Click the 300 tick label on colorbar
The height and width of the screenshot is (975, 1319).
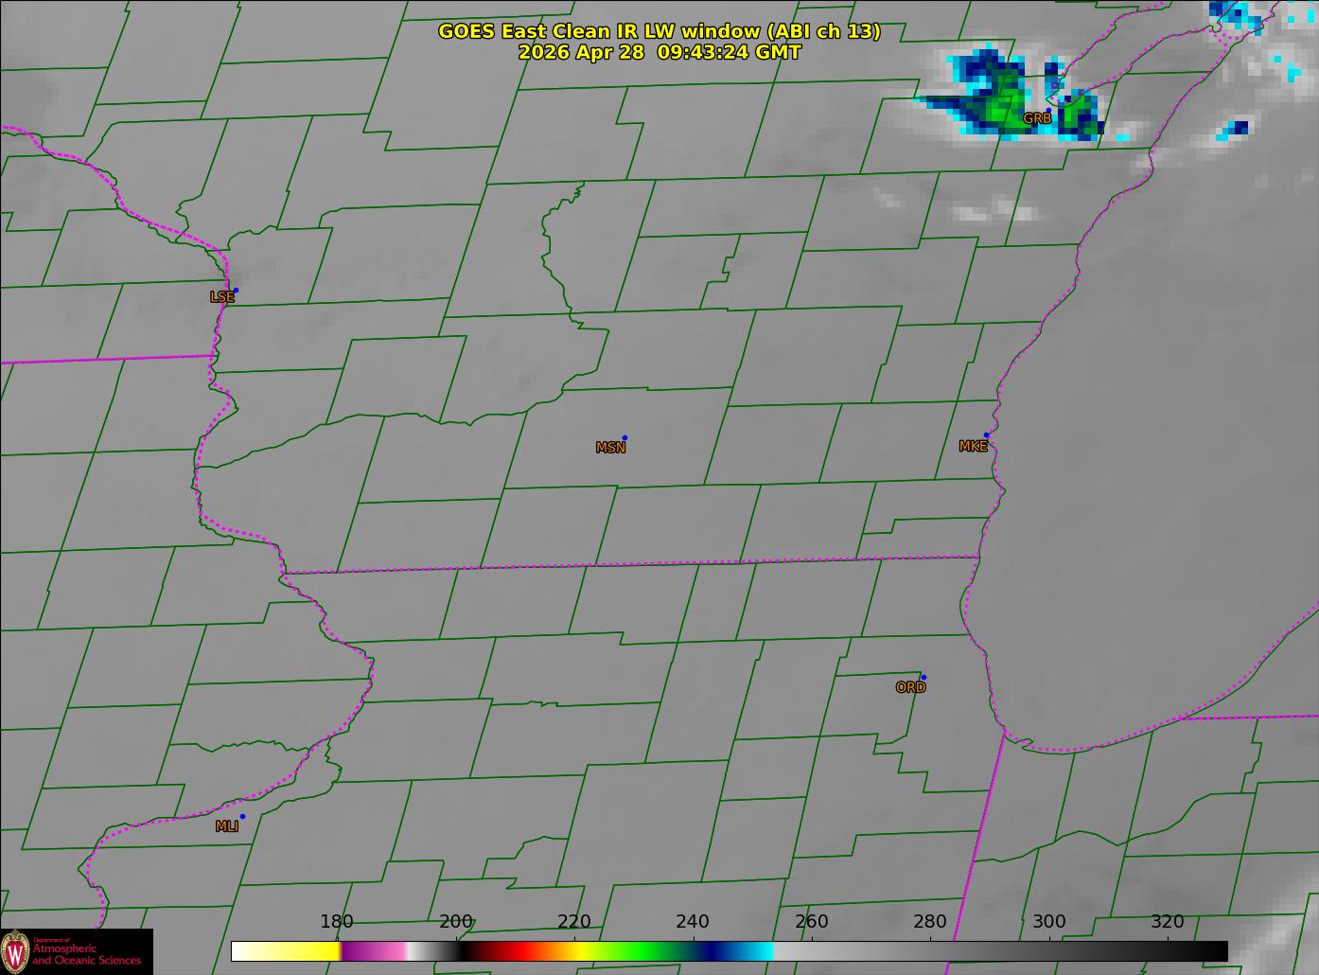click(x=1048, y=922)
